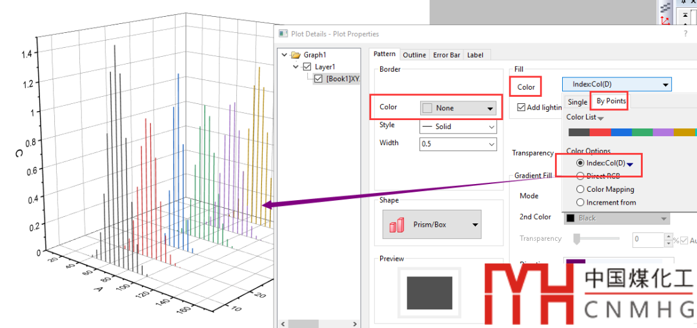Click the Color List dropdown arrow
Viewport: 697px width, 328px height.
pyautogui.click(x=601, y=118)
